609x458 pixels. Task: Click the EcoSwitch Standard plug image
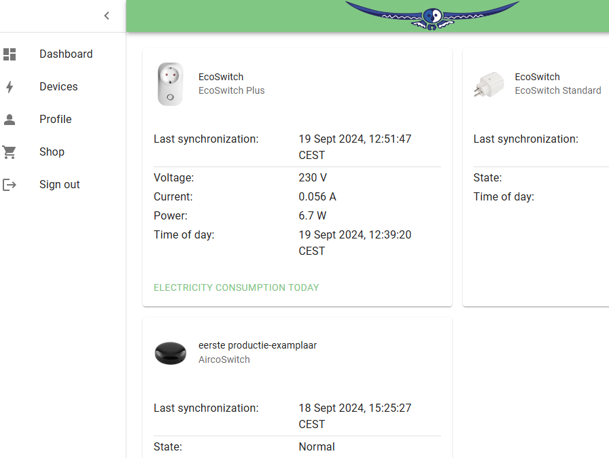(x=488, y=84)
